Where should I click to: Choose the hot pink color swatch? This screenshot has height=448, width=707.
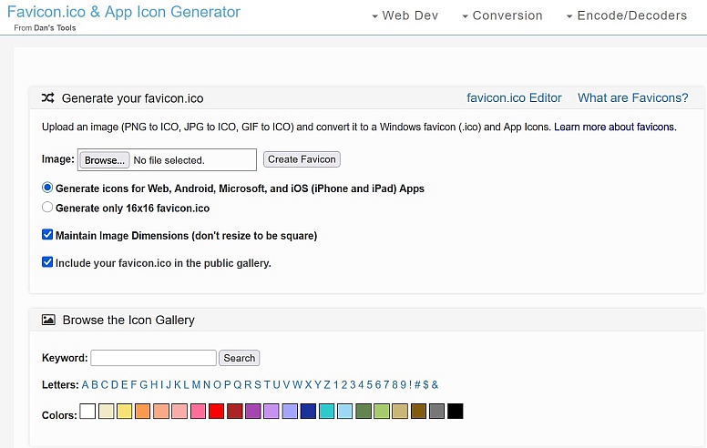click(x=198, y=411)
